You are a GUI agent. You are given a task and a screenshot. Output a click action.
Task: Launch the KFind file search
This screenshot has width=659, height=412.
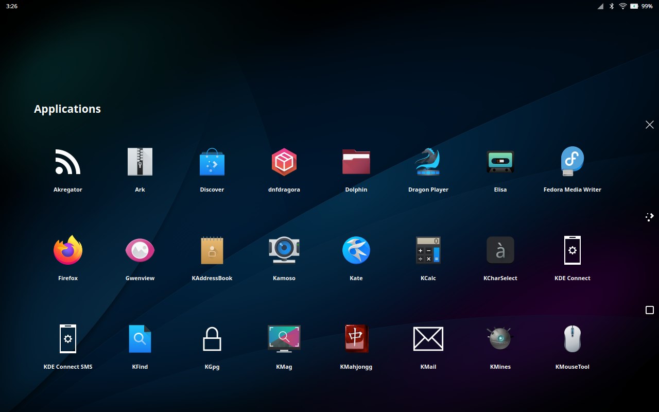point(140,339)
